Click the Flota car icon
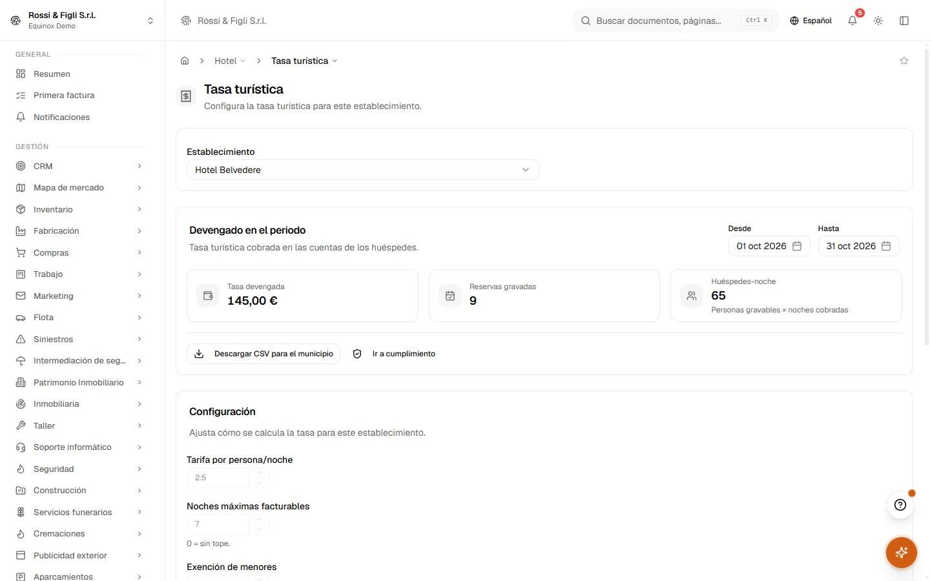The image size is (930, 581). pos(21,318)
